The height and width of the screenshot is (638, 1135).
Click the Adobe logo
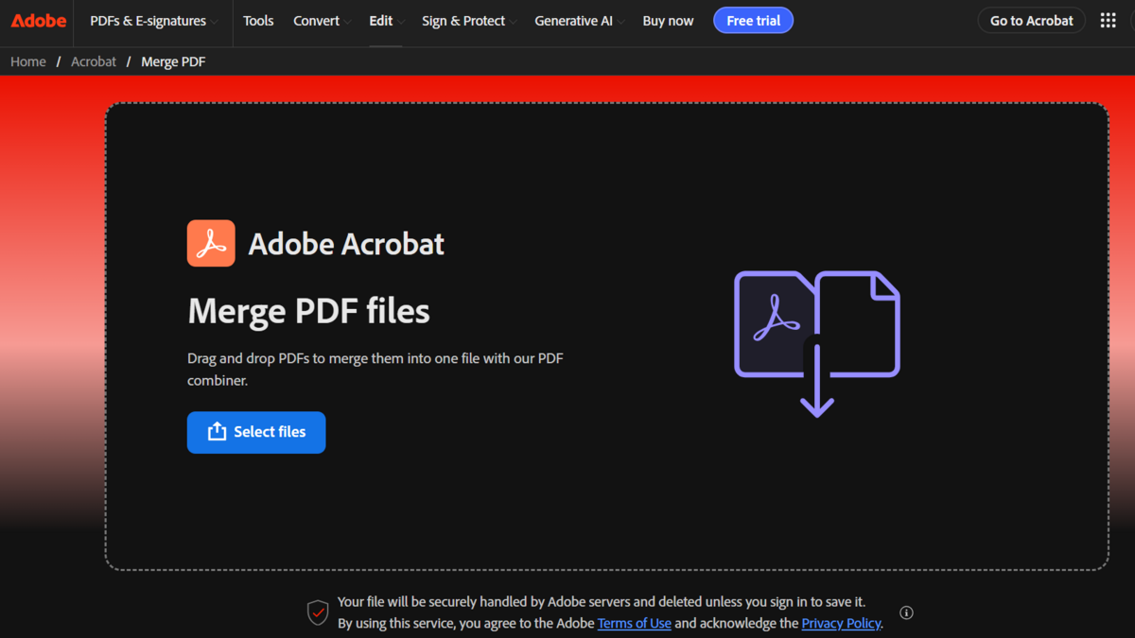(37, 20)
